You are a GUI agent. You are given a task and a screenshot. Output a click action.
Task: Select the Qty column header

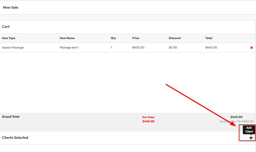click(113, 38)
